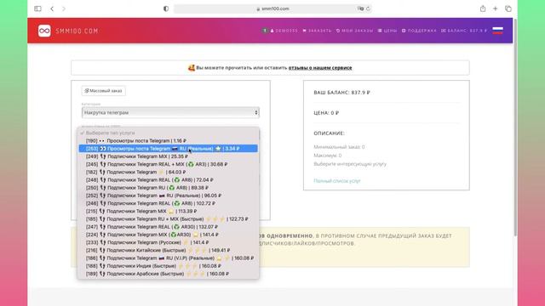This screenshot has height=306, width=545.
Task: Select option [190] Просмотры поста Telegram 1.16 ₽
Action: [x=169, y=141]
